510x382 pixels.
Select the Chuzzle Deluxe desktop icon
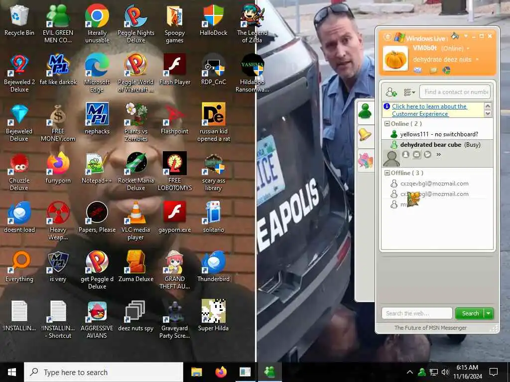[19, 172]
